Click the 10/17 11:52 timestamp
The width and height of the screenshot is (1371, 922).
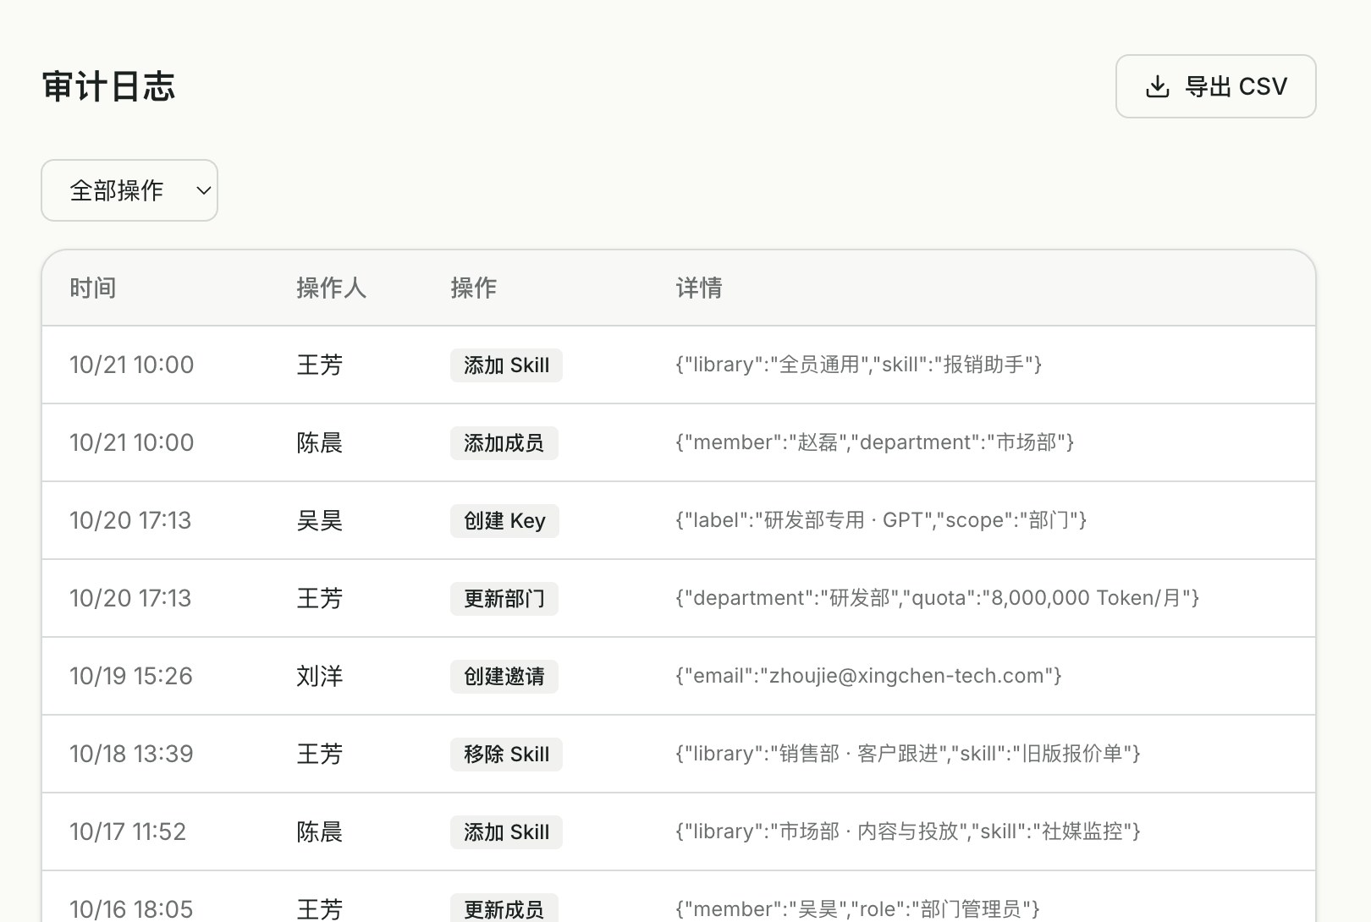tap(128, 832)
